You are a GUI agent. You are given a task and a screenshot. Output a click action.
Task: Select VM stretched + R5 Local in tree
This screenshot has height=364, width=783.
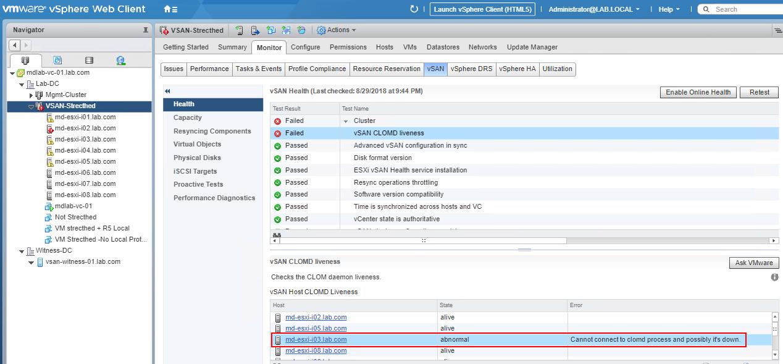point(92,229)
